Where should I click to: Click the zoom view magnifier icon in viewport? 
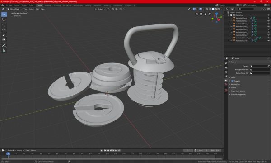tap(210, 14)
